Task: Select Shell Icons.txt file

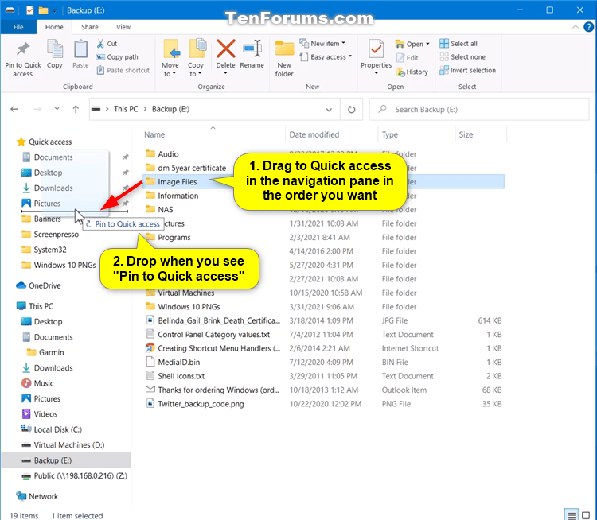Action: (176, 376)
